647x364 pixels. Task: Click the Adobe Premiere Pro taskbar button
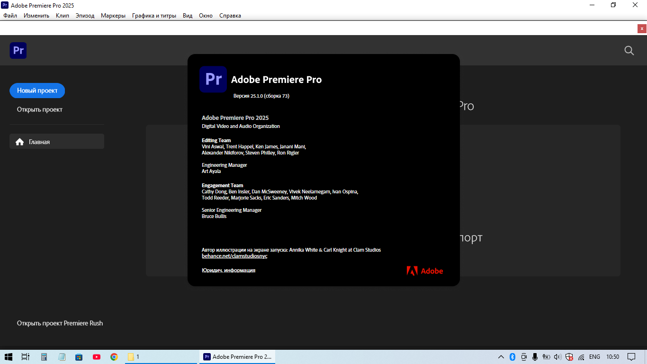click(x=237, y=357)
